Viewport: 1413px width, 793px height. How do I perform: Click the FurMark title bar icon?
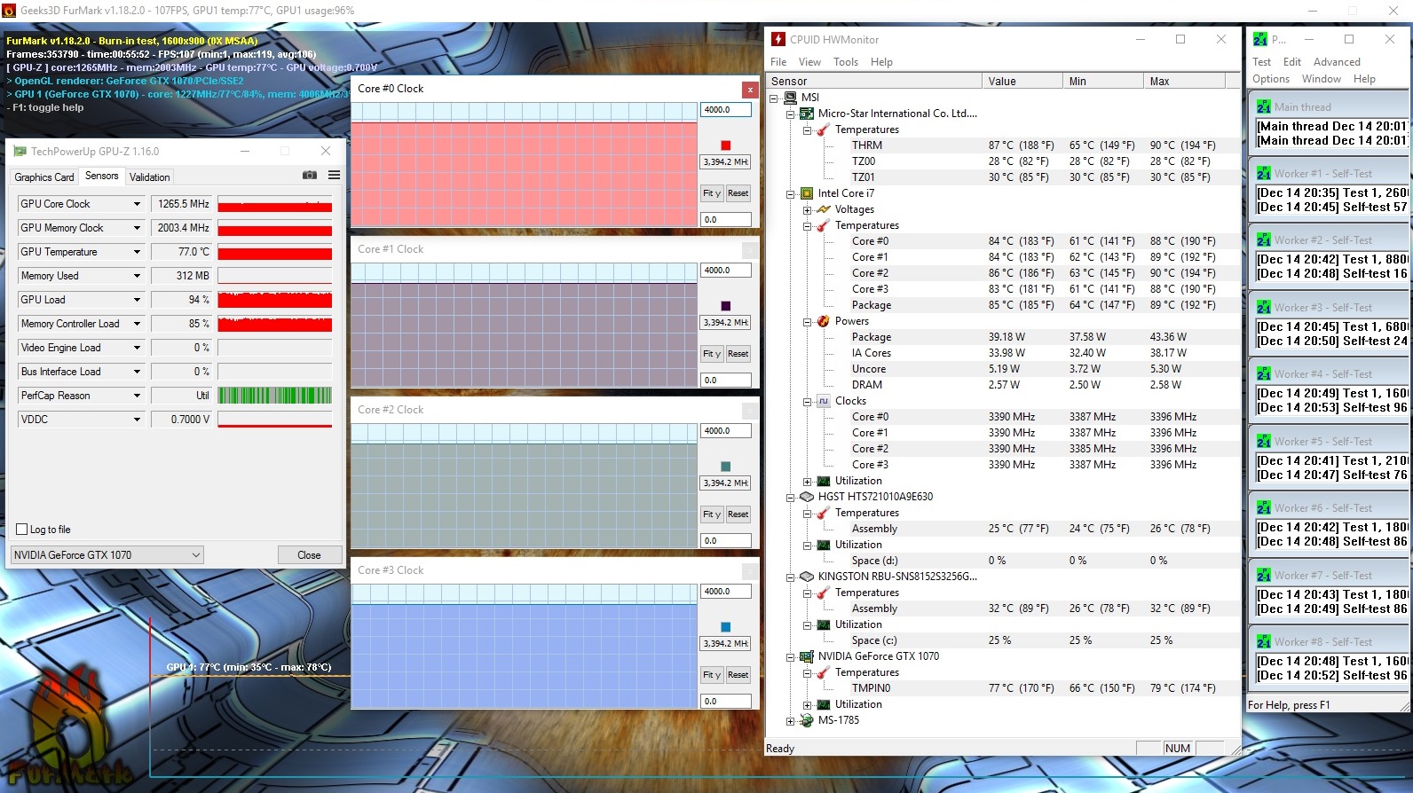pyautogui.click(x=9, y=11)
